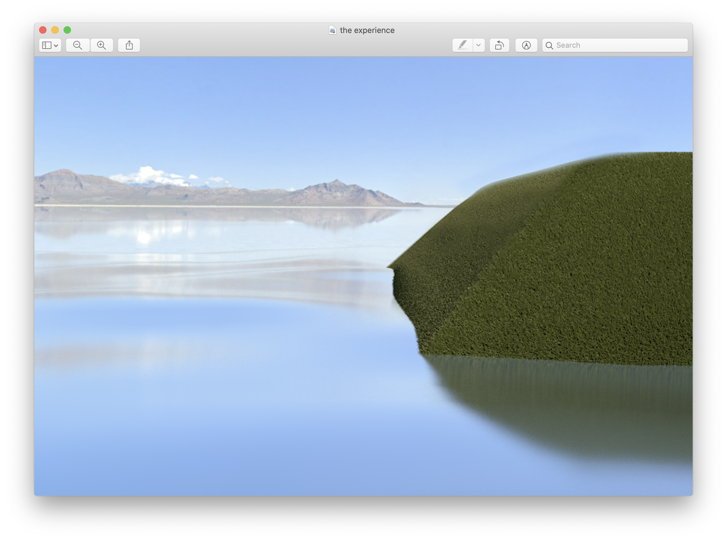
Task: Click the magnifier icon in Search field
Action: tap(549, 46)
